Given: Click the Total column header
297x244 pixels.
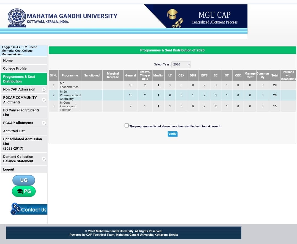Looking at the screenshot, I should (x=275, y=75).
